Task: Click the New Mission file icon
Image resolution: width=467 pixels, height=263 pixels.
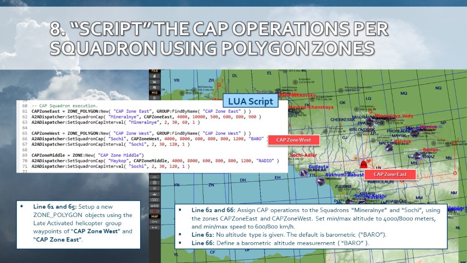Action: point(155,76)
